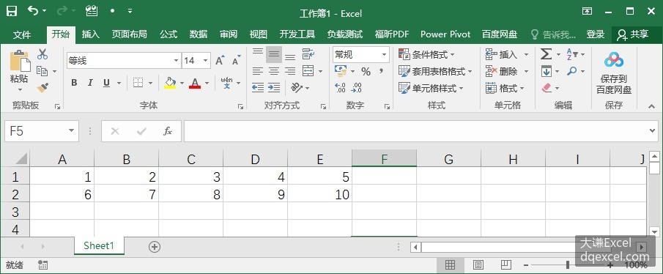Increase indent in alignment group
This screenshot has width=663, height=274.
274,88
